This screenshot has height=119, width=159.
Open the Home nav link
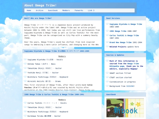pos(29,10)
